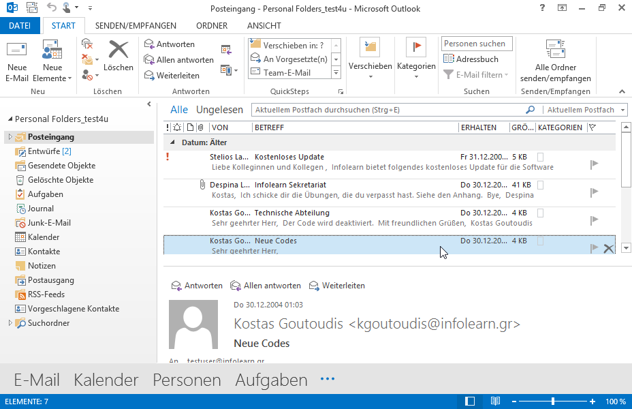The height and width of the screenshot is (409, 632).
Task: Delete the Neue Codes email with the X
Action: [x=609, y=248]
